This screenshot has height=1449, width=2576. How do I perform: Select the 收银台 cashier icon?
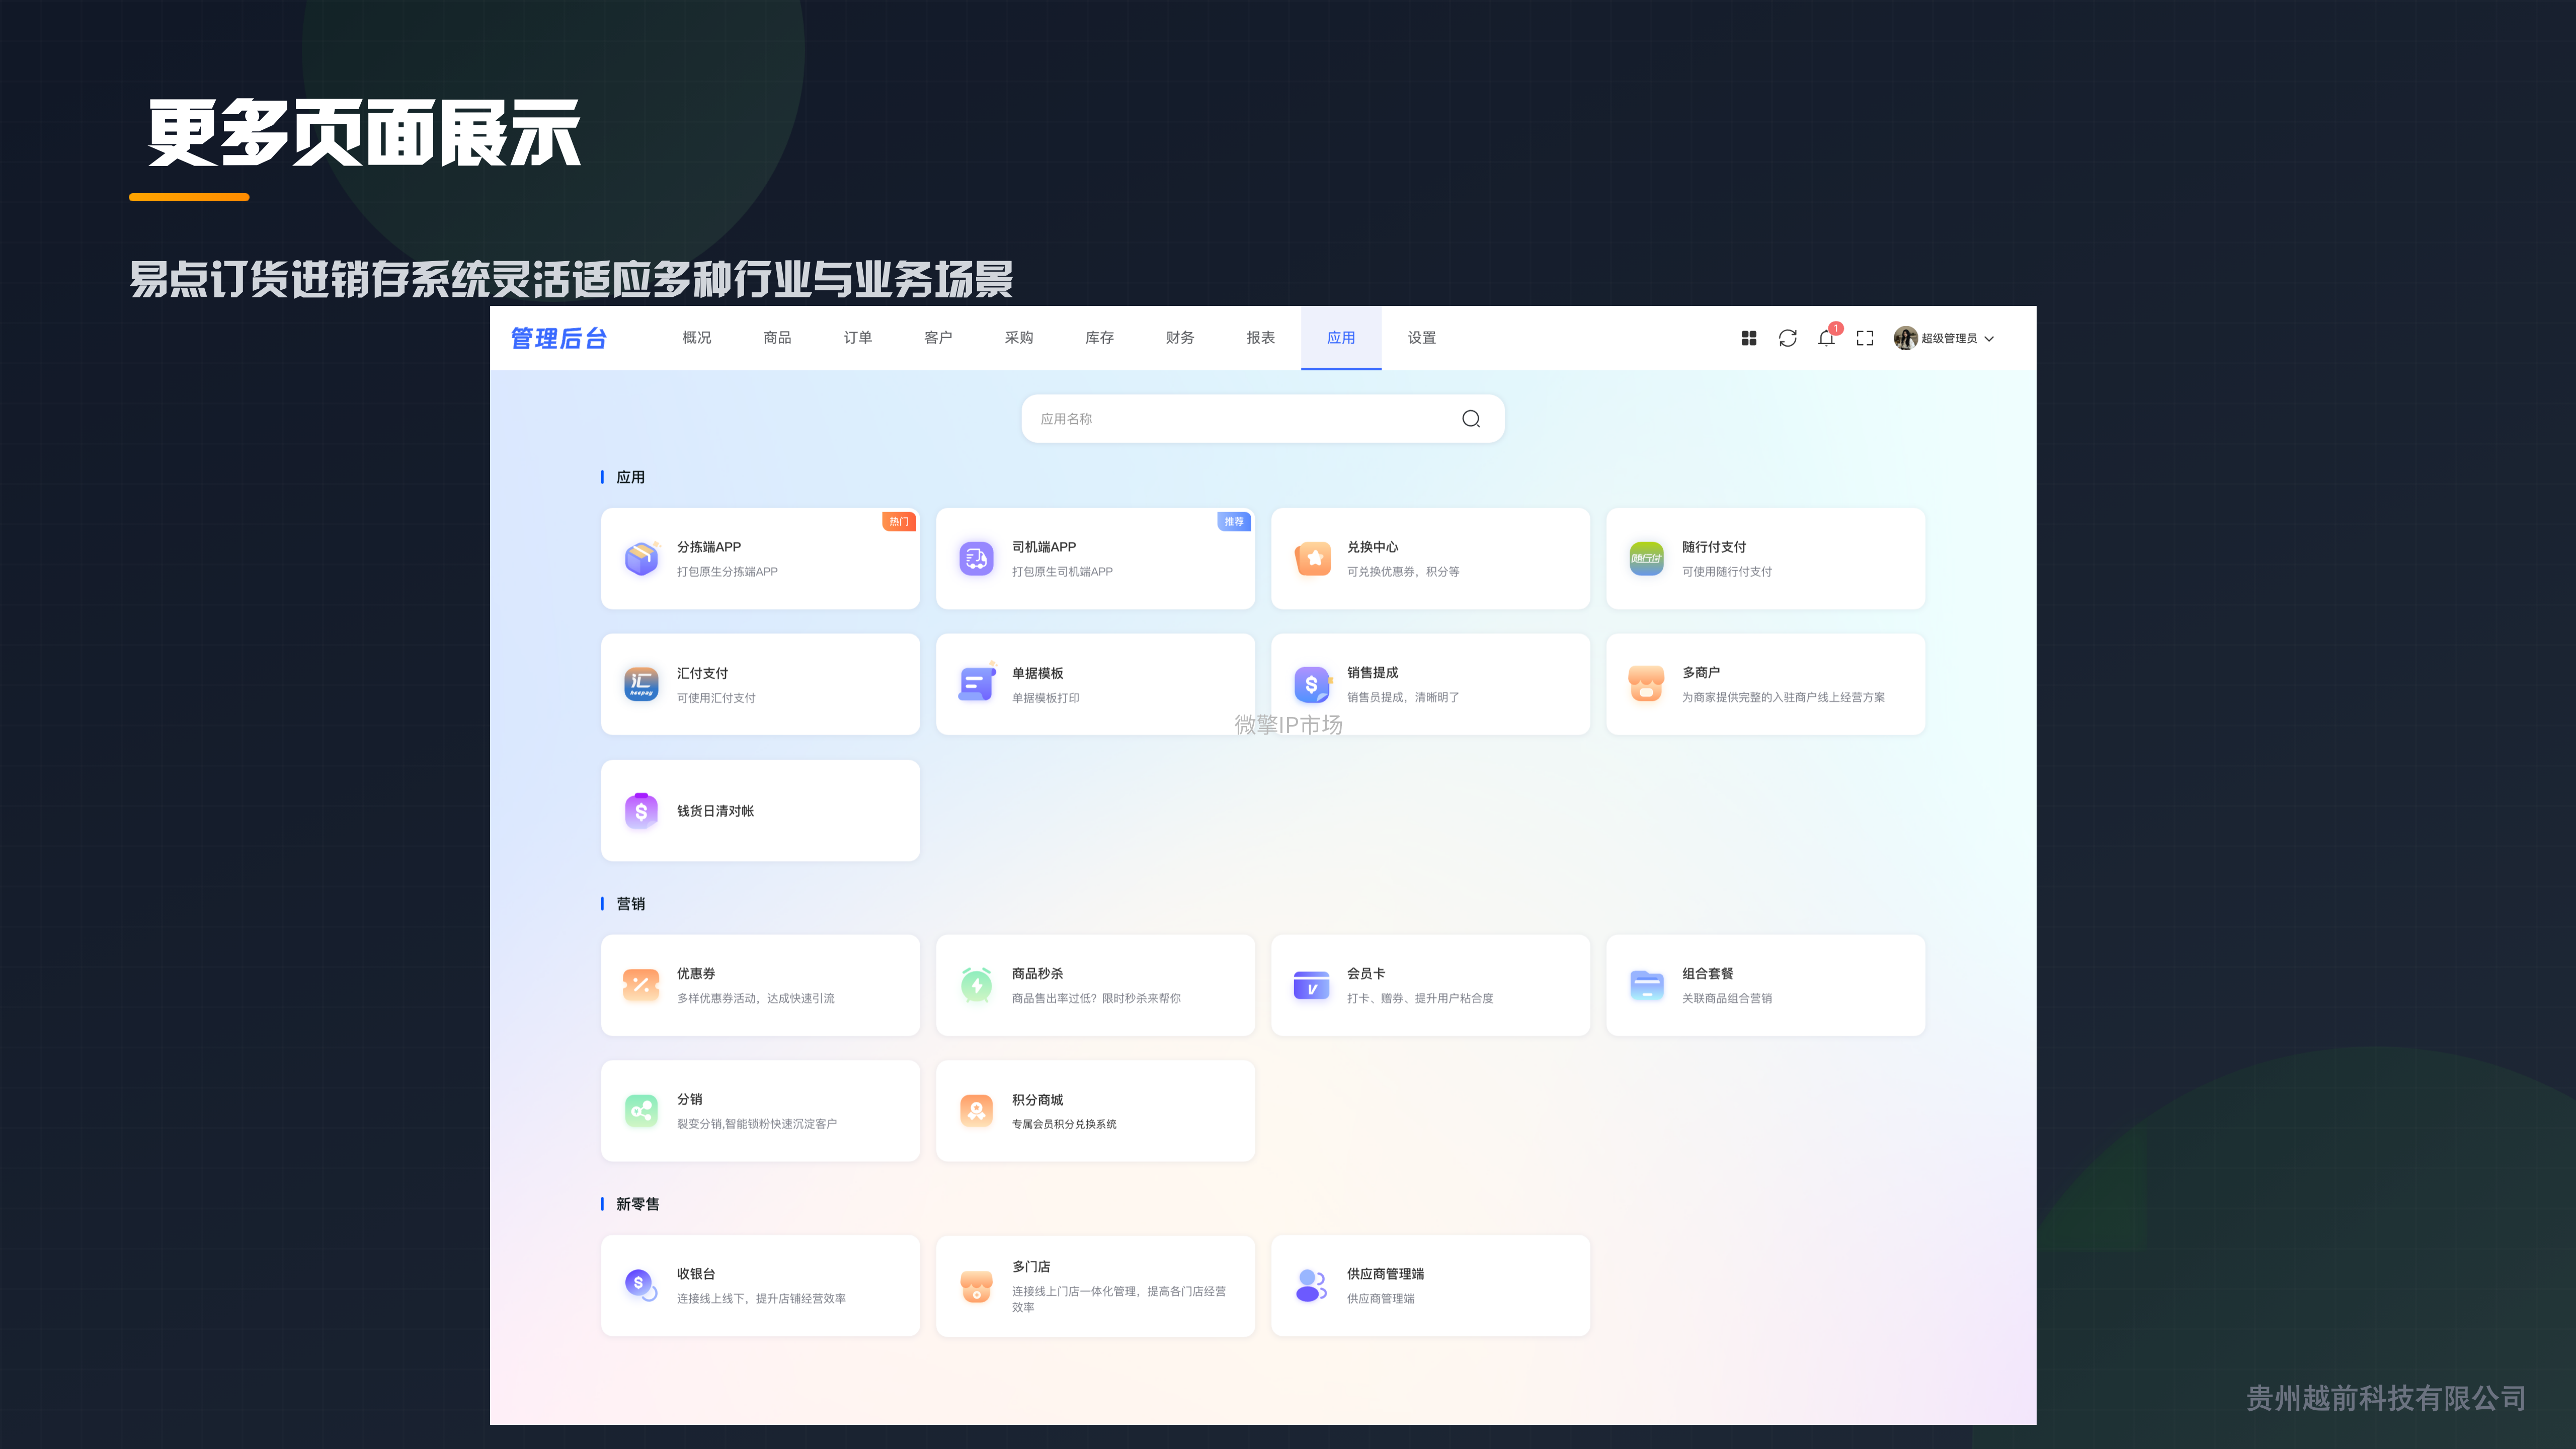641,1285
